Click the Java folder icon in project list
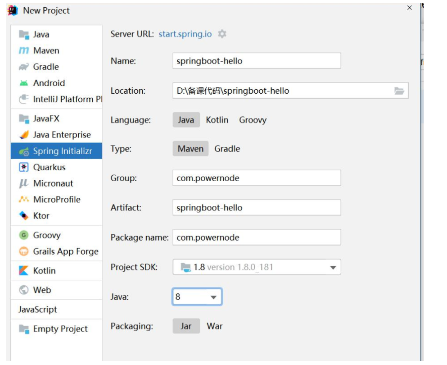The height and width of the screenshot is (365, 447). [x=24, y=35]
